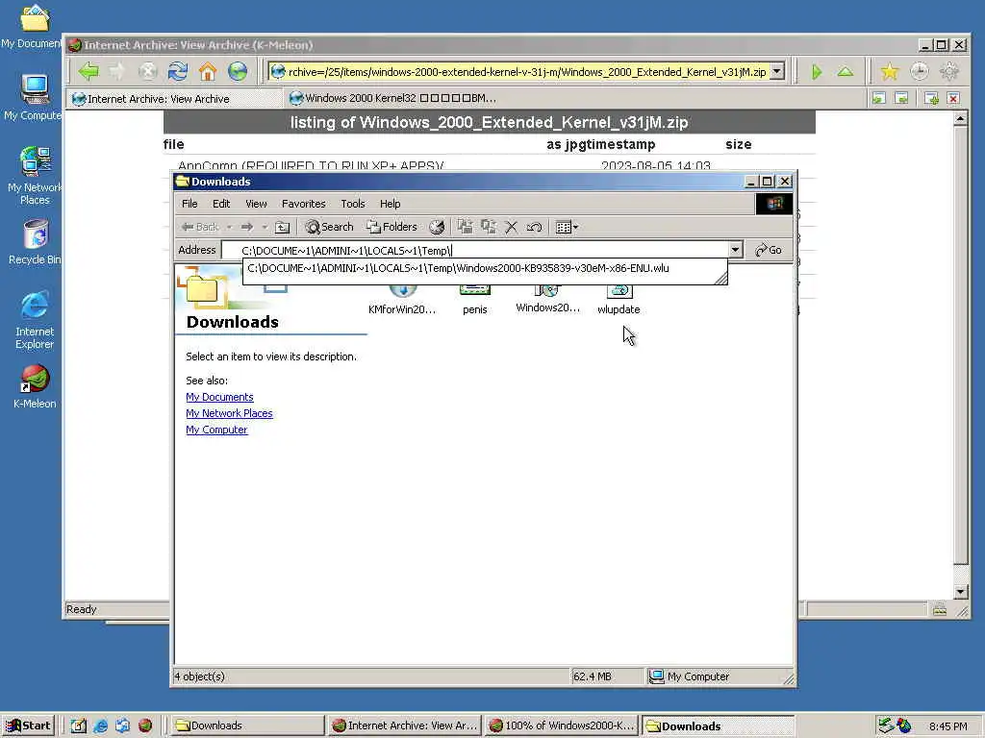Viewport: 985px width, 738px height.
Task: Click the Search toolbar button
Action: (329, 227)
